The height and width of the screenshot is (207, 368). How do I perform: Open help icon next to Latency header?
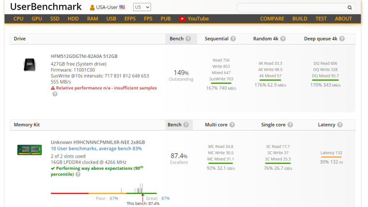click(340, 125)
